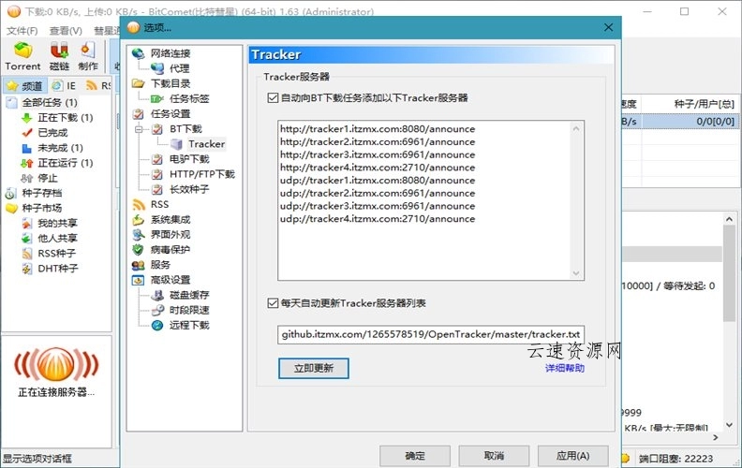Click main window right panel vertical scrollbar
The height and width of the screenshot is (468, 742).
729,321
